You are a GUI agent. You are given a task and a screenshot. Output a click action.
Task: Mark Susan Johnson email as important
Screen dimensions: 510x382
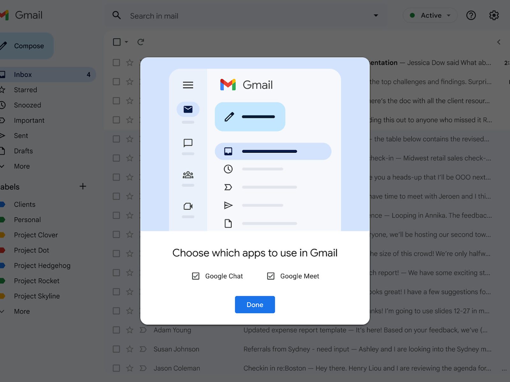coord(143,349)
